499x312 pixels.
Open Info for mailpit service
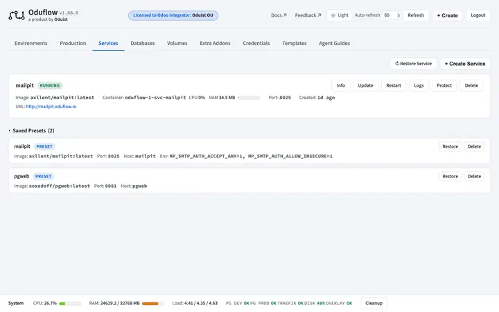pos(340,86)
